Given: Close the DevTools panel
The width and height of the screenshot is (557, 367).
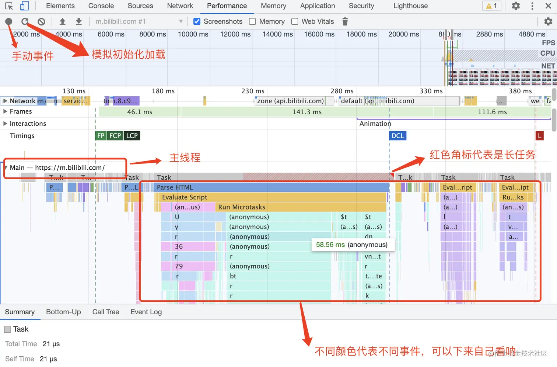Looking at the screenshot, I should pyautogui.click(x=548, y=6).
